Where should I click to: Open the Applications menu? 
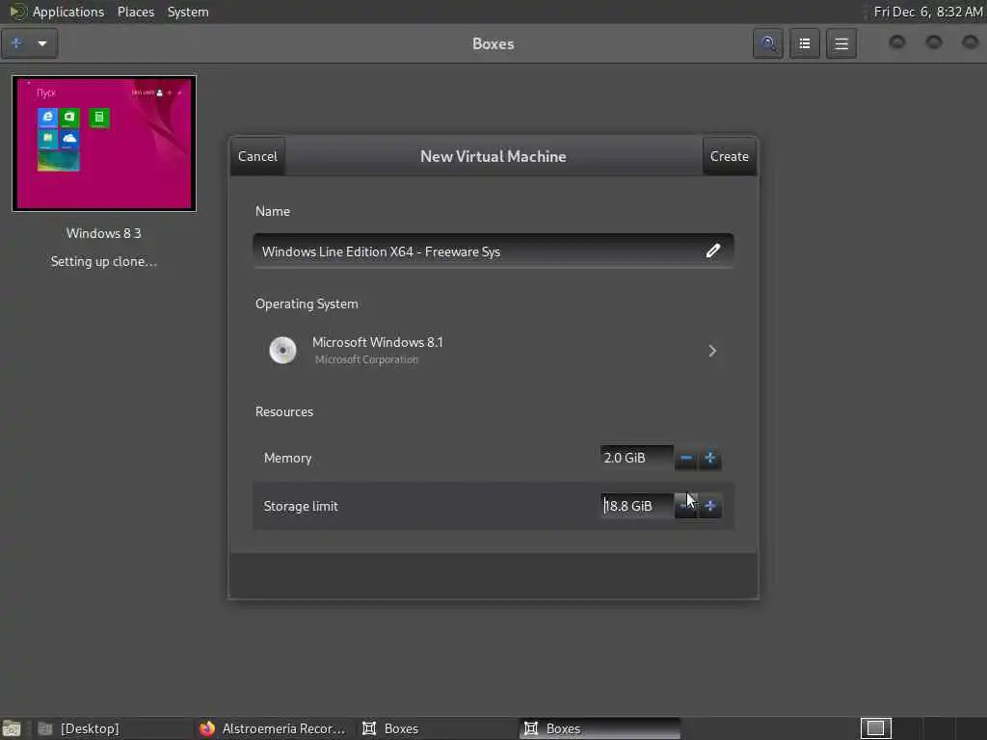tap(68, 12)
